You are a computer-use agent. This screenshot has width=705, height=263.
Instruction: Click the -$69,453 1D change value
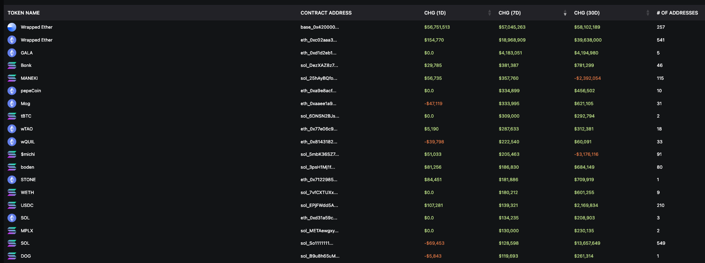[434, 243]
